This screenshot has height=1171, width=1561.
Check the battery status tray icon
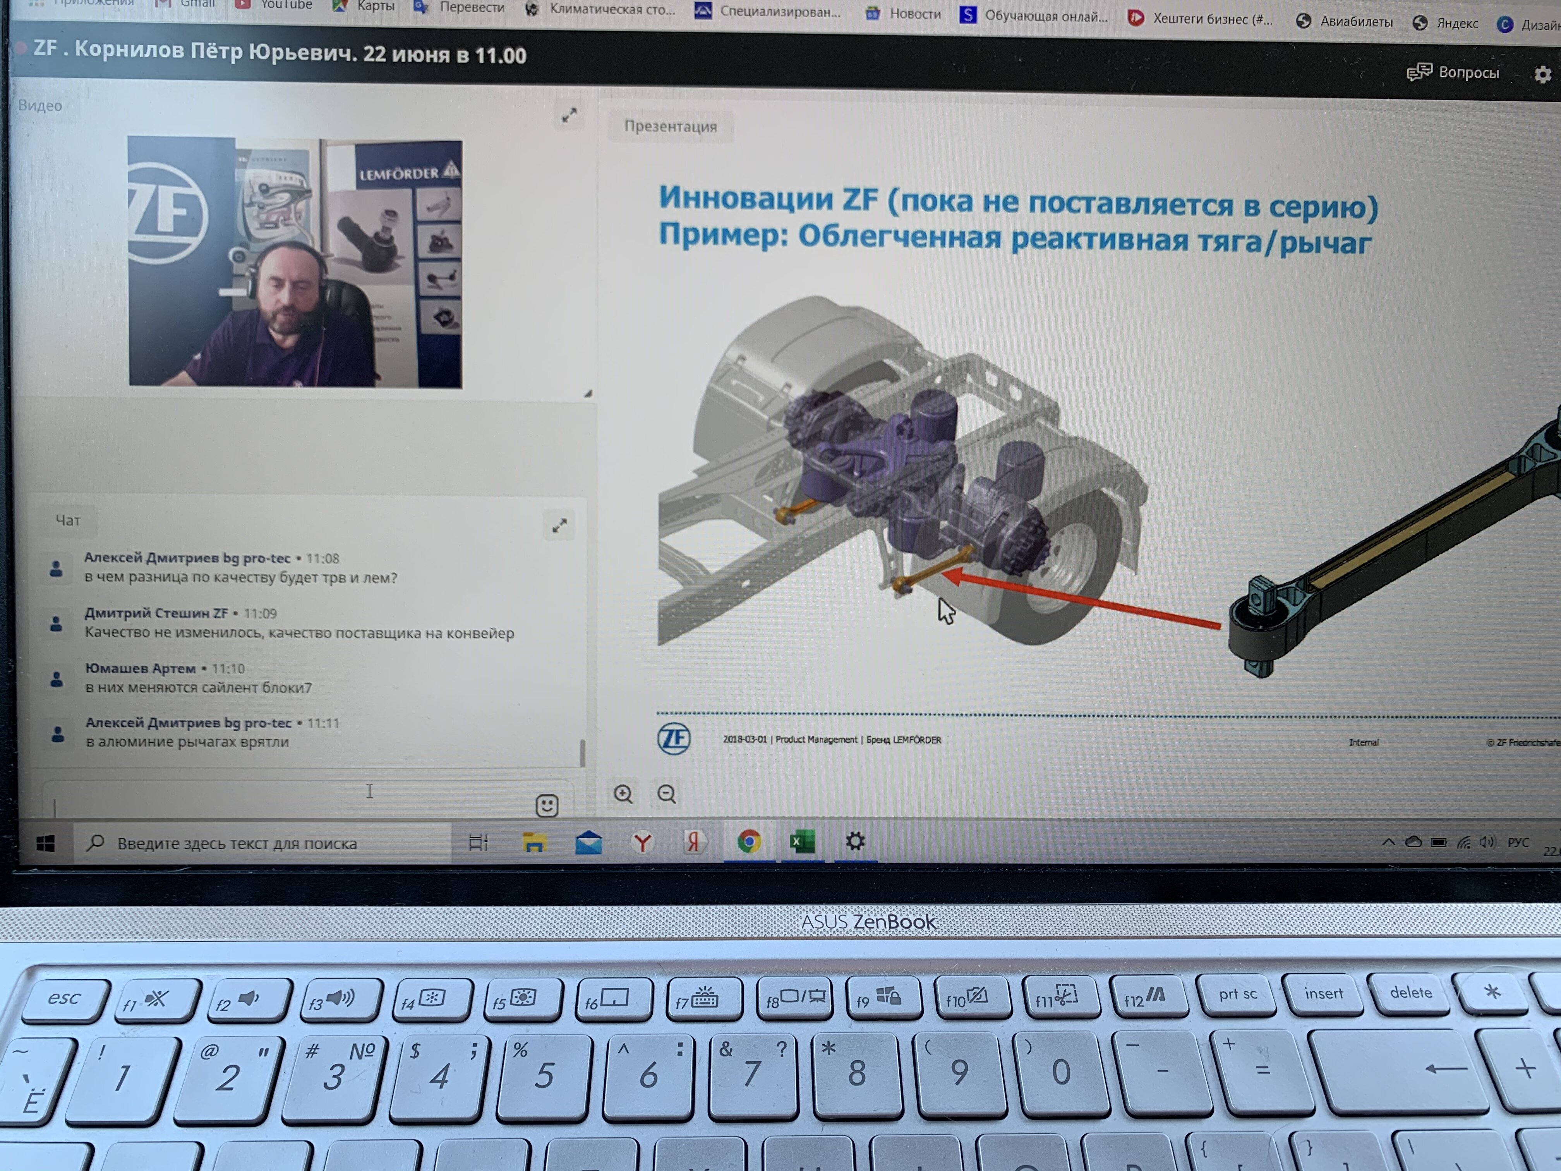point(1439,842)
